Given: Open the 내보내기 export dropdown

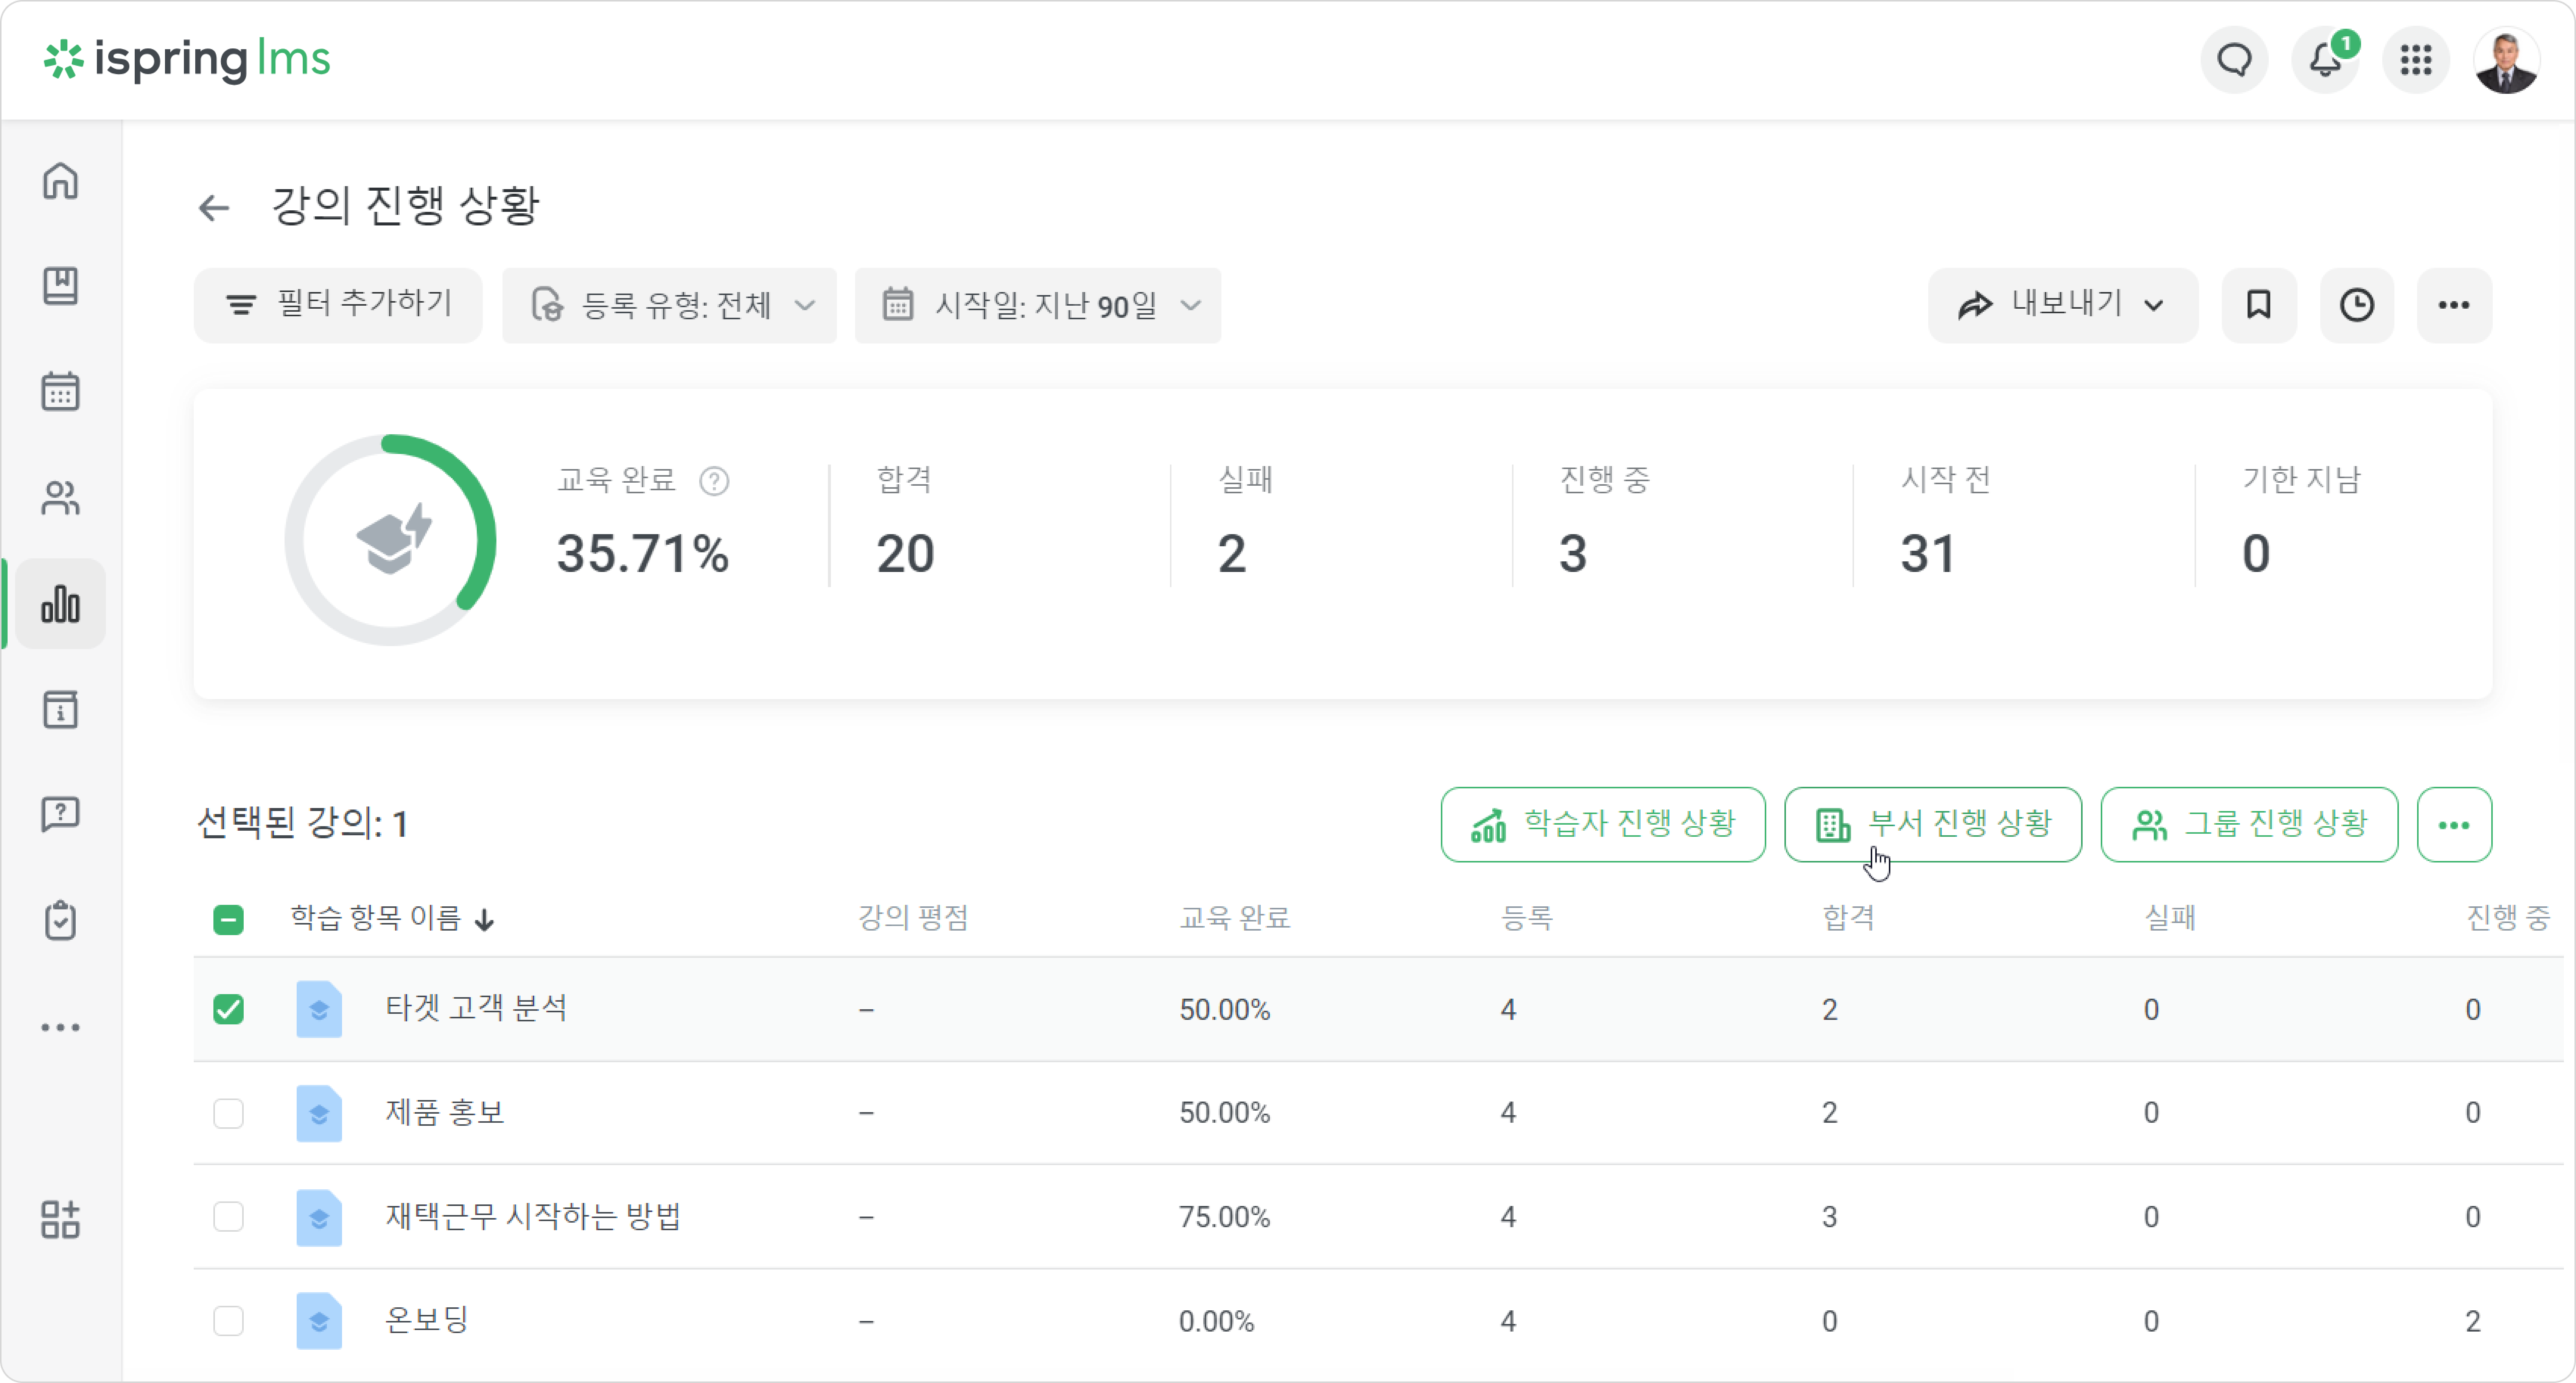Looking at the screenshot, I should pyautogui.click(x=2062, y=305).
